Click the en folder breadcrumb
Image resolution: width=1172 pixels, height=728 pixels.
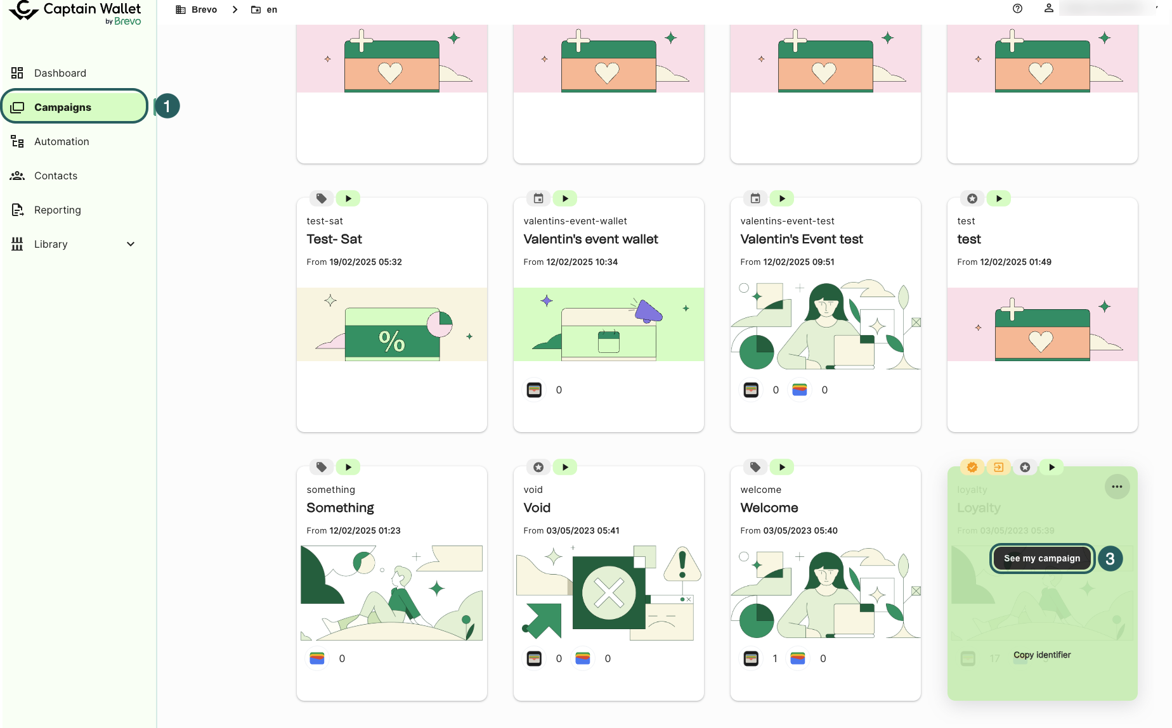(265, 10)
